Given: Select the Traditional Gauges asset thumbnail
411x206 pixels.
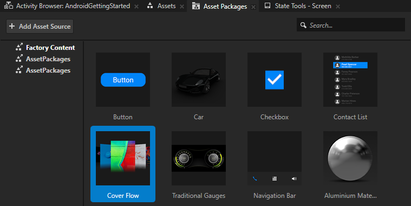Looking at the screenshot, I should point(199,158).
